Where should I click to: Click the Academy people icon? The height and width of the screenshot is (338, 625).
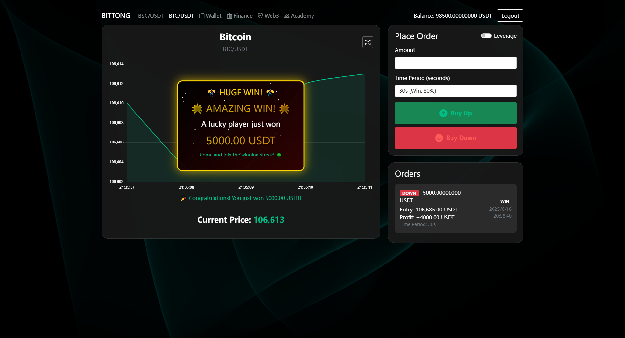tap(286, 16)
